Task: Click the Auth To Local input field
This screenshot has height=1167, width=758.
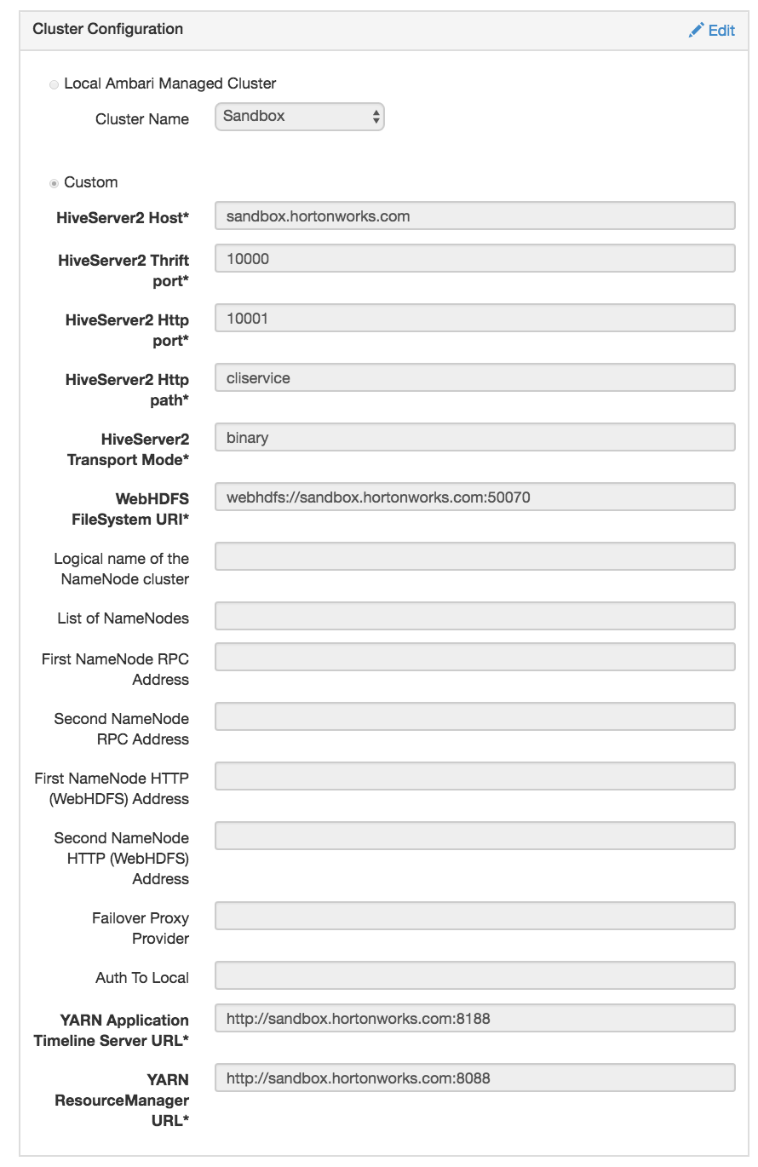Action: pos(475,974)
